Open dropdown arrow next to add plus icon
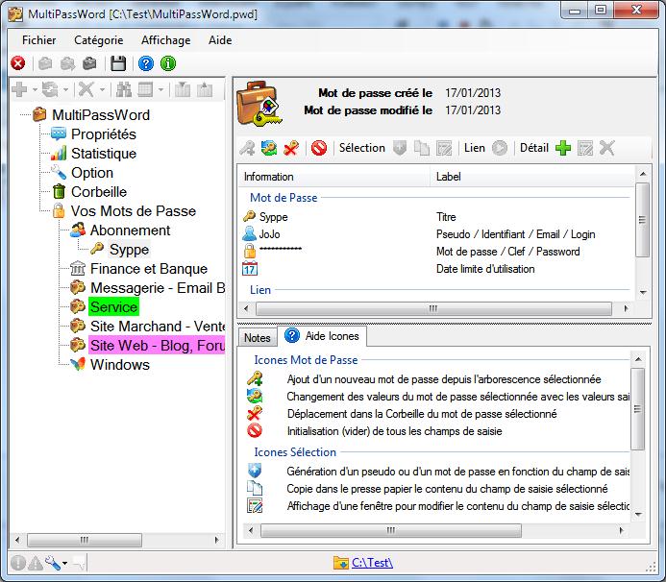Viewport: 666px width, 582px height. pos(35,90)
